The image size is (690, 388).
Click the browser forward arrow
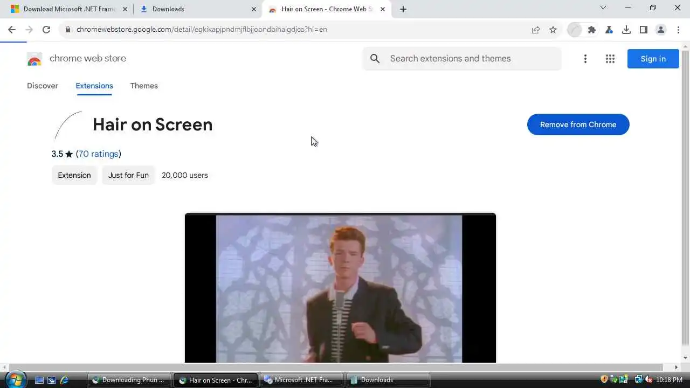29,30
